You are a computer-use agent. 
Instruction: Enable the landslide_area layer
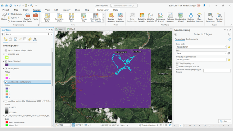point(6,54)
